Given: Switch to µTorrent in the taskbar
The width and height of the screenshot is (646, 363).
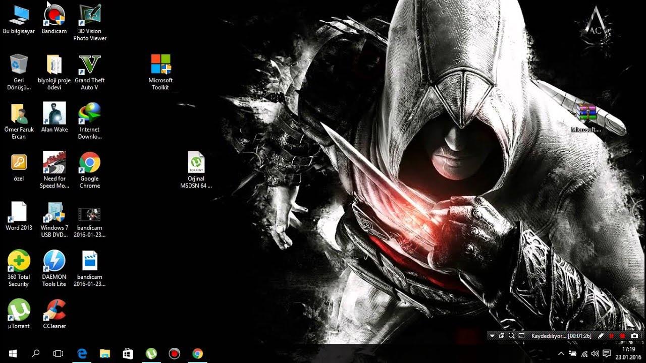Looking at the screenshot, I should pyautogui.click(x=151, y=353).
